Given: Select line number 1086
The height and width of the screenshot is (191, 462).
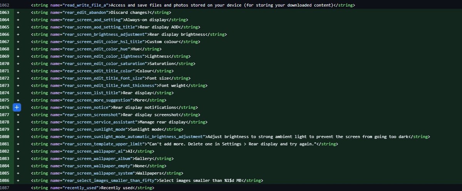Looking at the screenshot, I should tap(5, 180).
